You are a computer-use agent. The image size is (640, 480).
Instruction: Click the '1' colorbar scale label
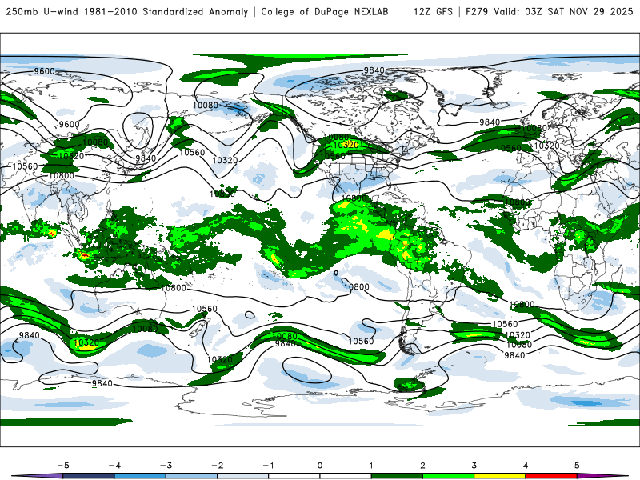371,466
